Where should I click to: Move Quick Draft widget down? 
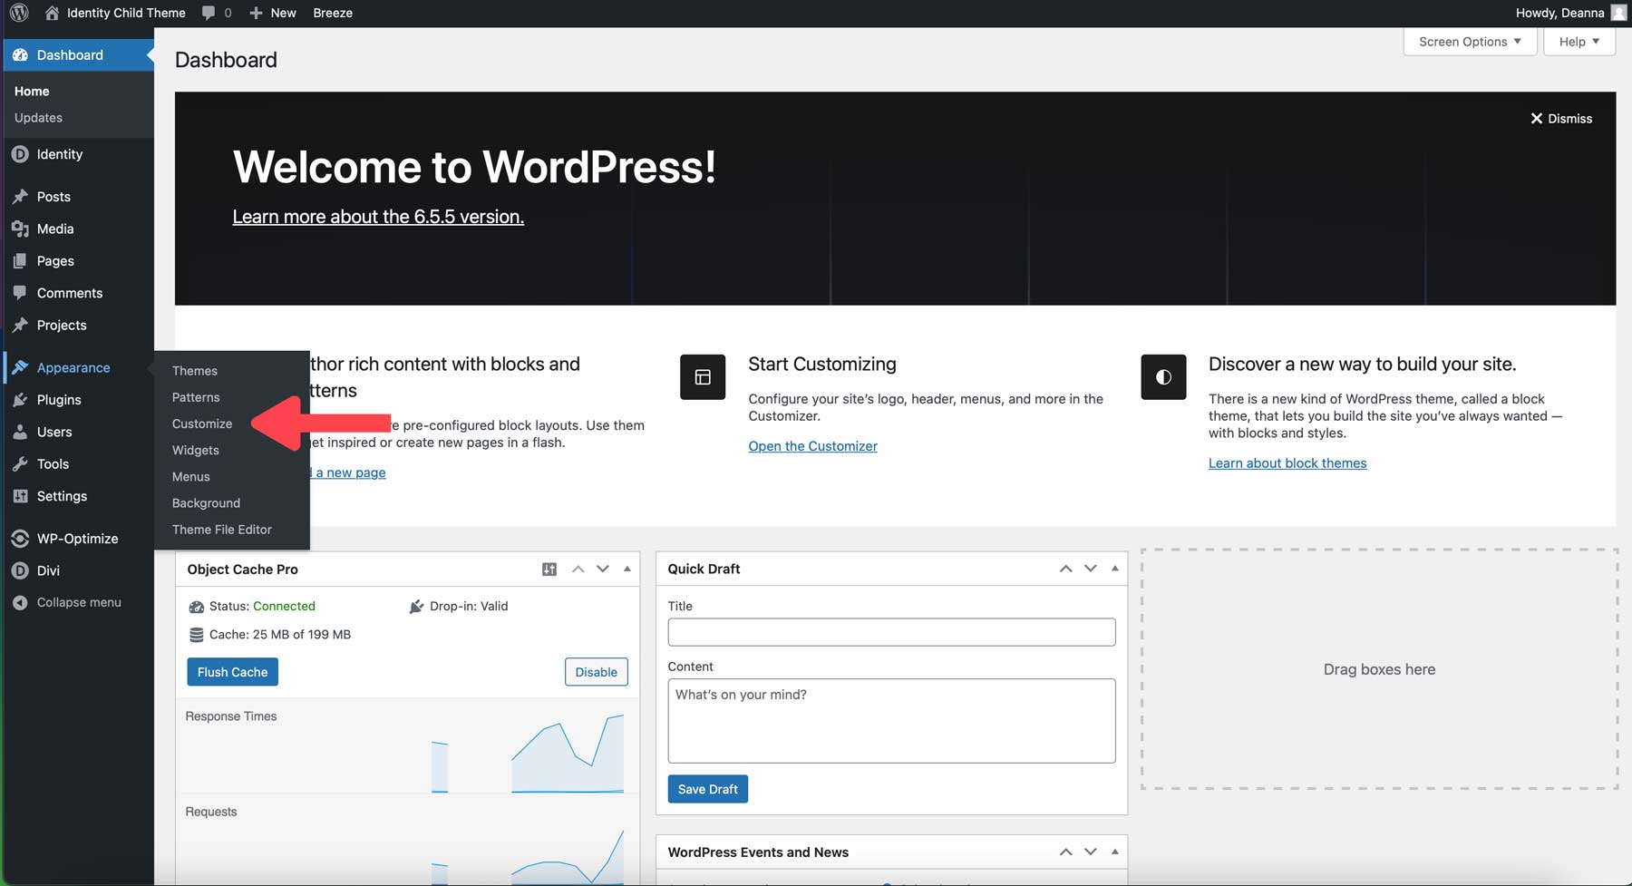pyautogui.click(x=1091, y=569)
